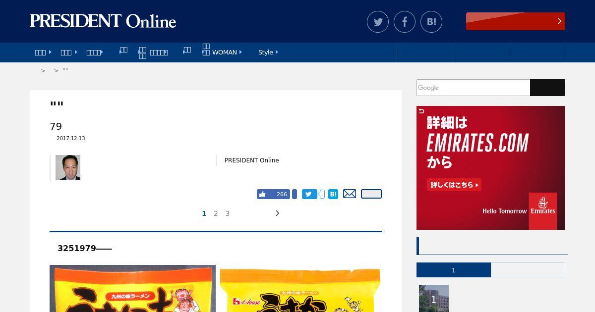Click the red banner button in the header
This screenshot has width=595, height=312.
tap(516, 21)
